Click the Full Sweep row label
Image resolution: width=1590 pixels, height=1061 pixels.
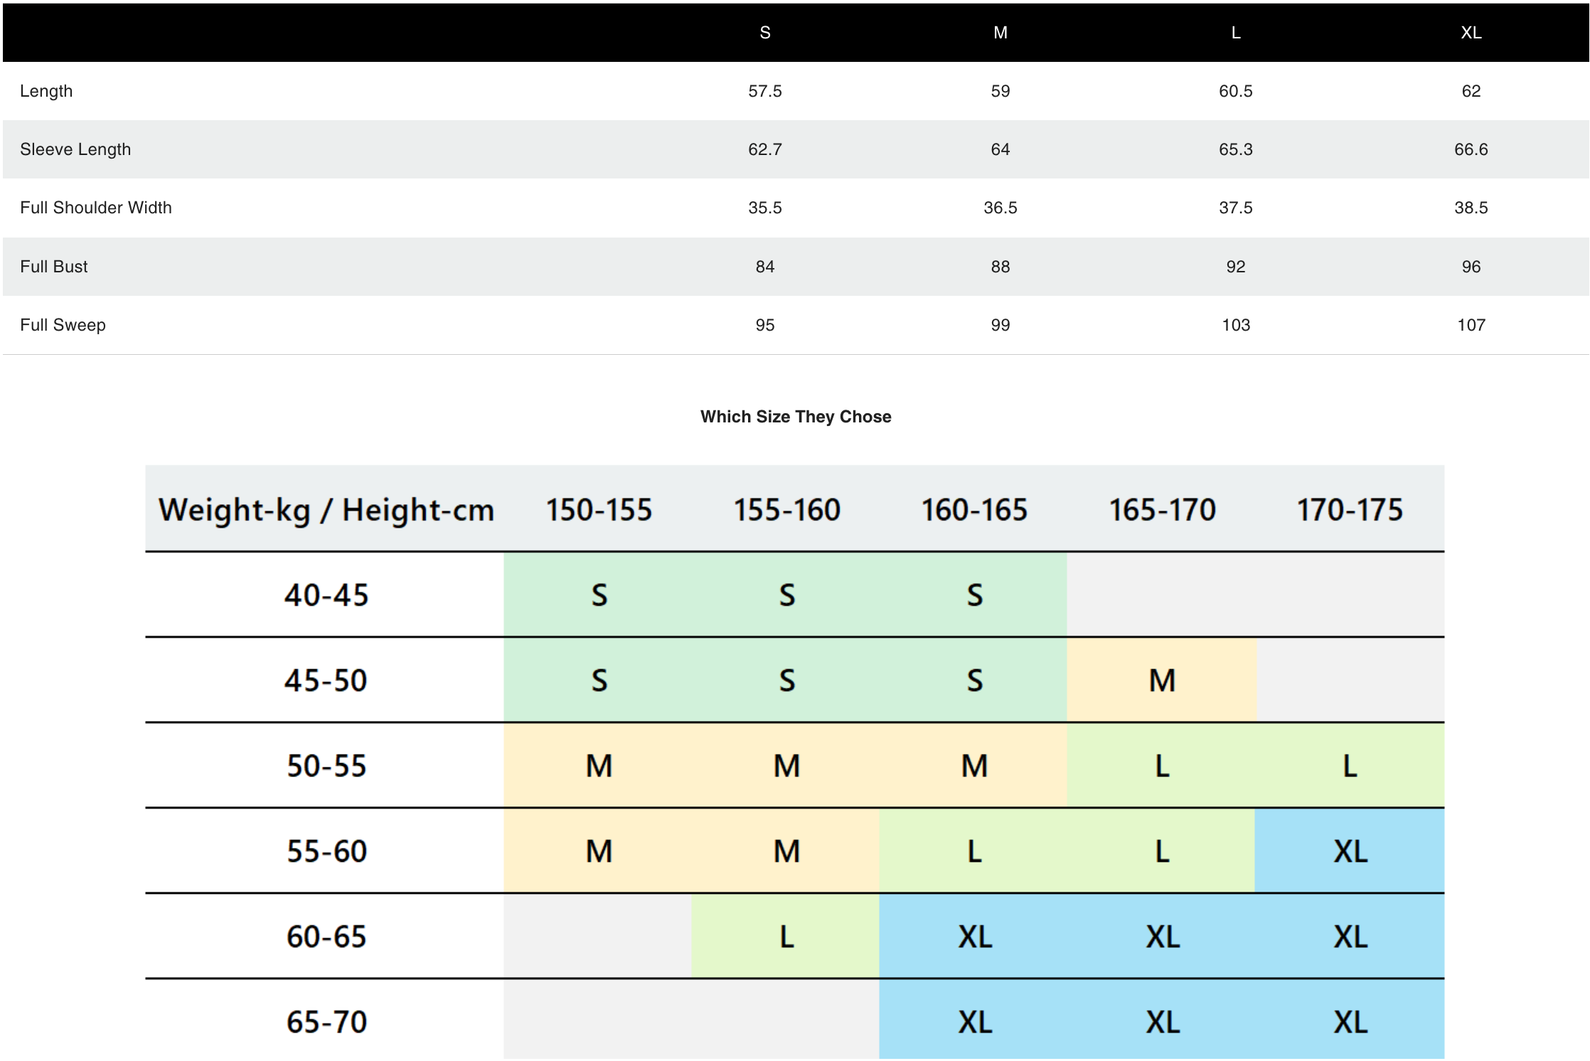pos(63,325)
